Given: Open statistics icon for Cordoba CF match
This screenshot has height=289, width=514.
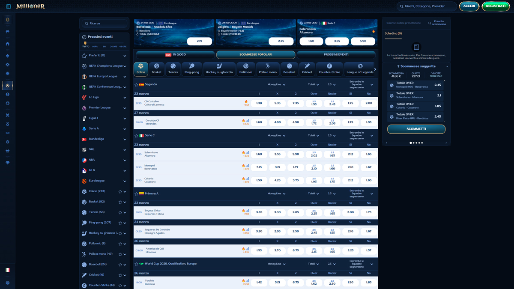Looking at the screenshot, I should click(x=248, y=121).
